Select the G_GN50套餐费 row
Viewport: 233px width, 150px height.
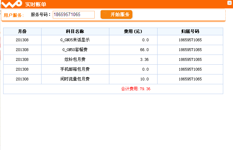tap(113, 50)
